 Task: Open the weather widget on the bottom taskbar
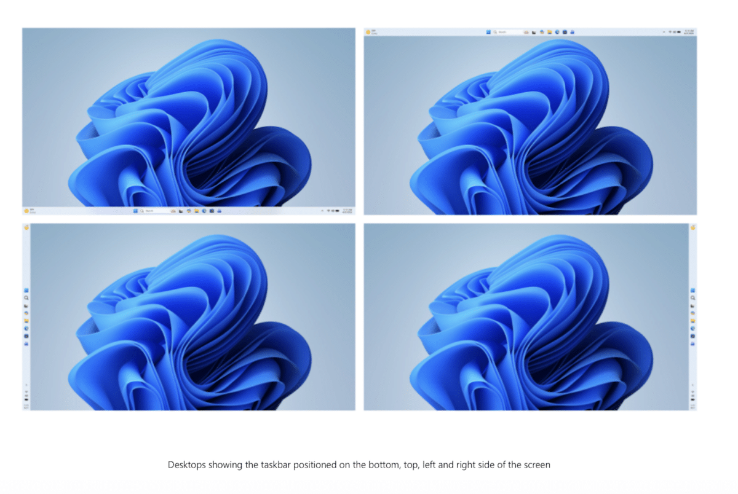(x=28, y=211)
